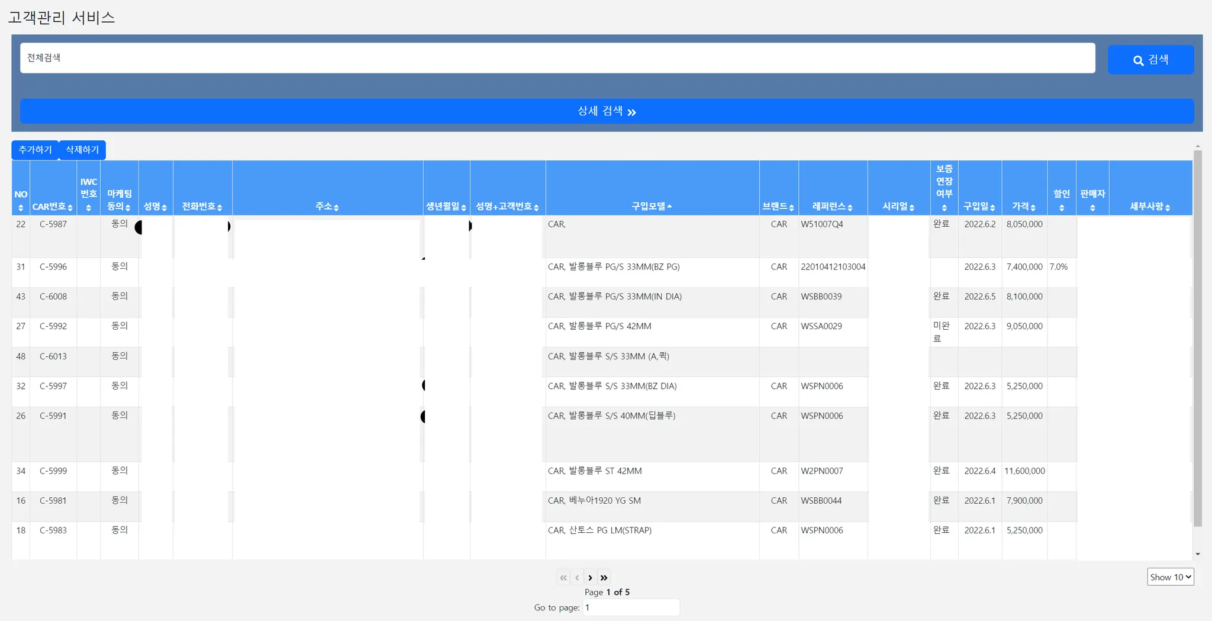Image resolution: width=1212 pixels, height=621 pixels.
Task: Click into the 전체검색 search input field
Action: 557,58
